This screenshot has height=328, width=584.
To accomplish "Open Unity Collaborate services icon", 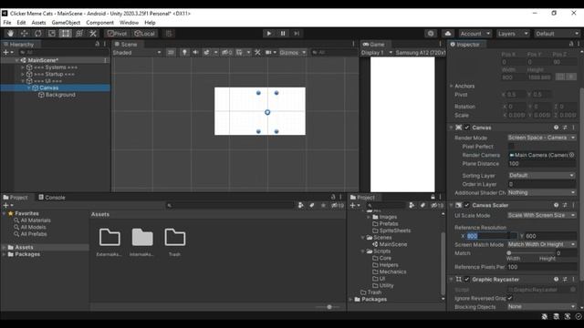I will coord(431,34).
